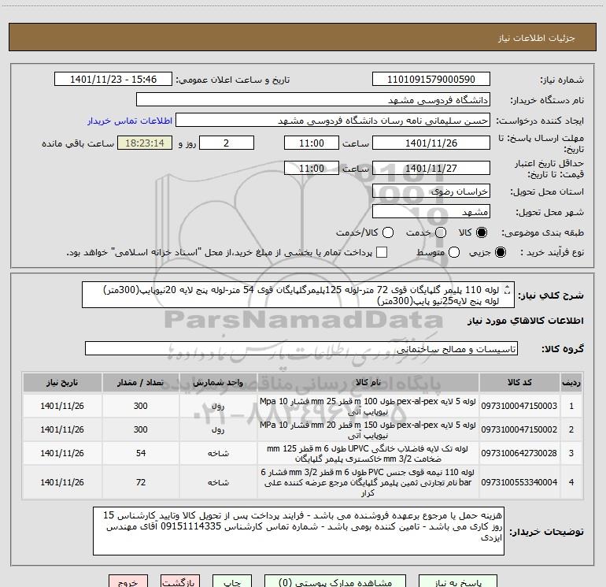This screenshot has width=606, height=587.
Task: Click the buyer name field دانشگاه فردوسی مشهد
Action: point(313,100)
